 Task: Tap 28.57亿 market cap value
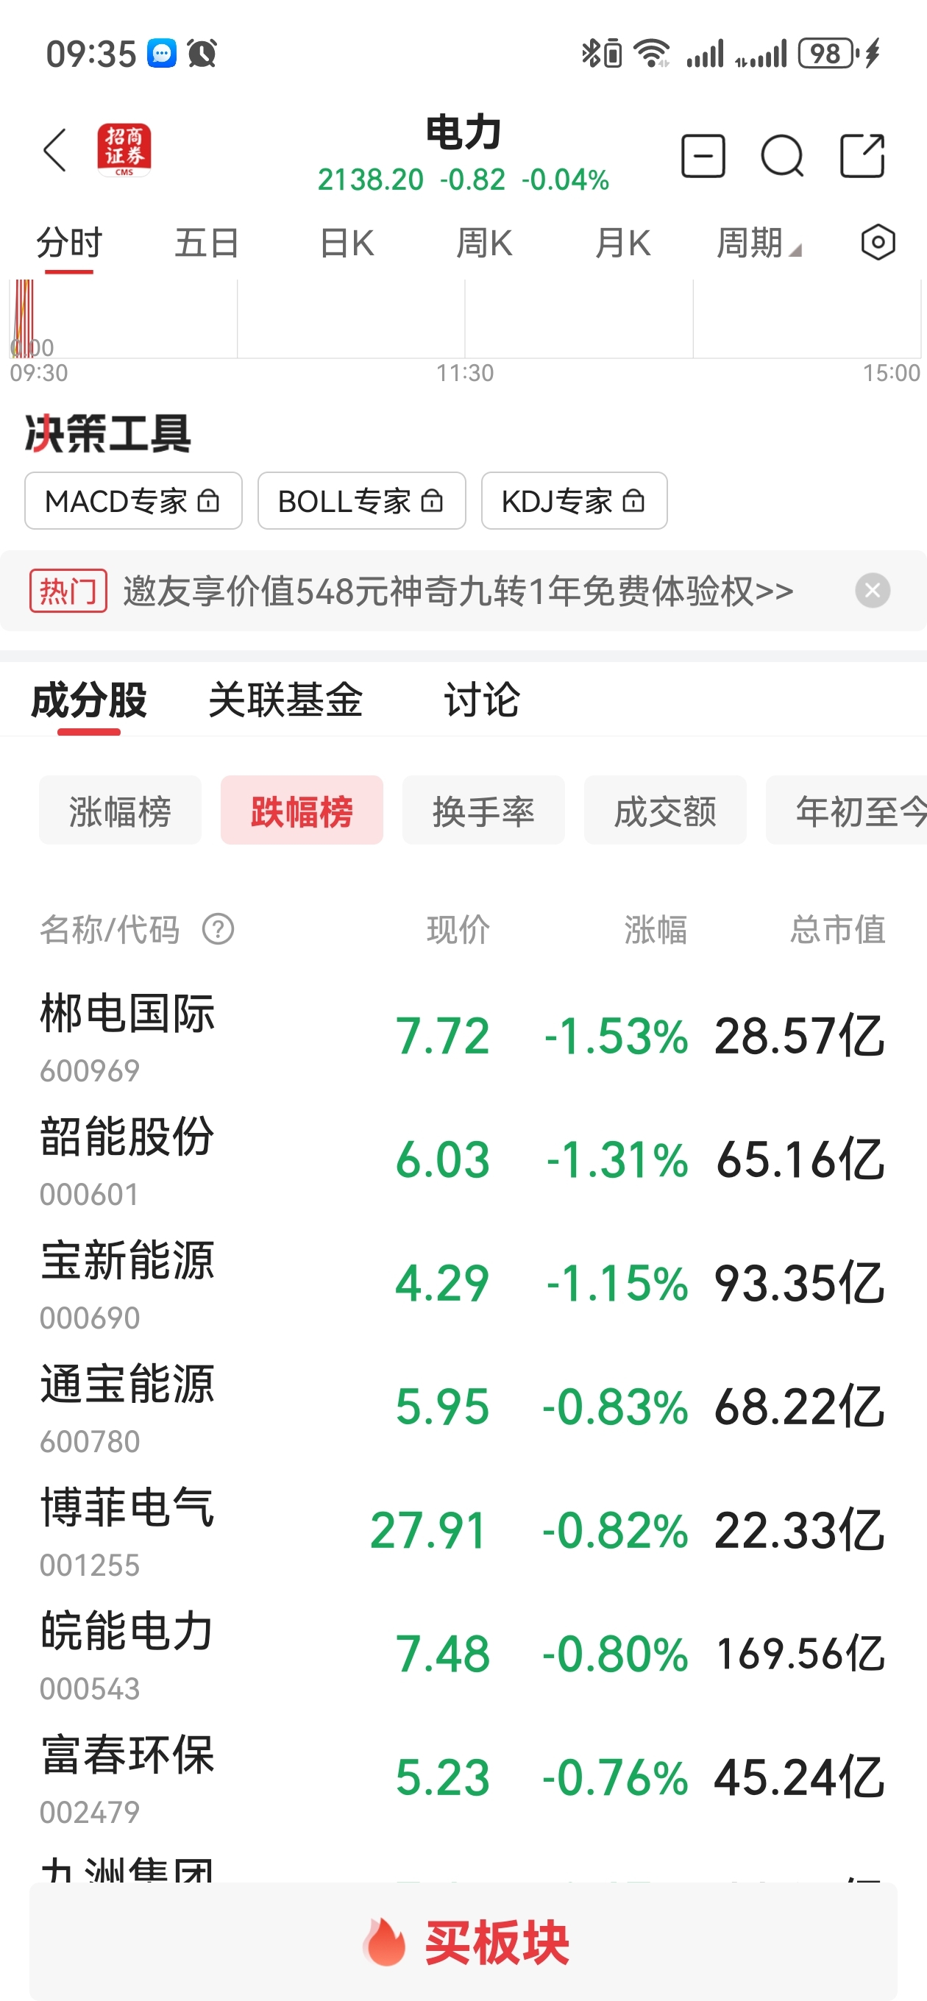800,1037
